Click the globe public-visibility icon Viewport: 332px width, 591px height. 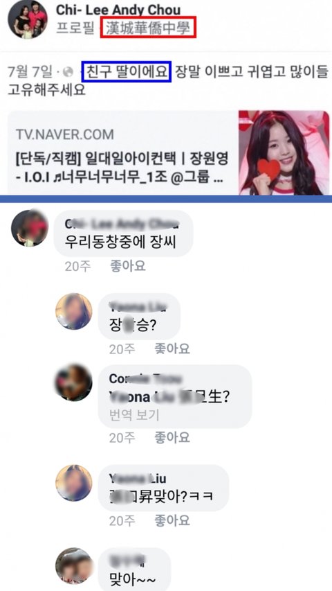click(68, 72)
